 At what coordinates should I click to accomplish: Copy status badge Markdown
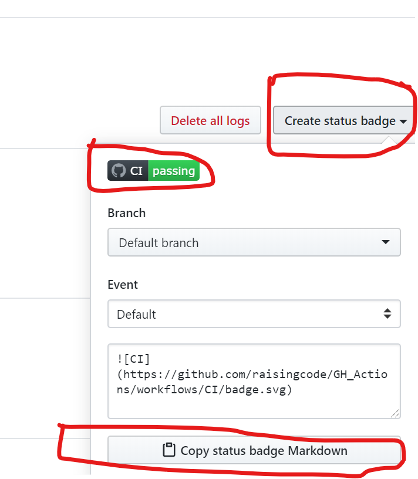pyautogui.click(x=254, y=450)
